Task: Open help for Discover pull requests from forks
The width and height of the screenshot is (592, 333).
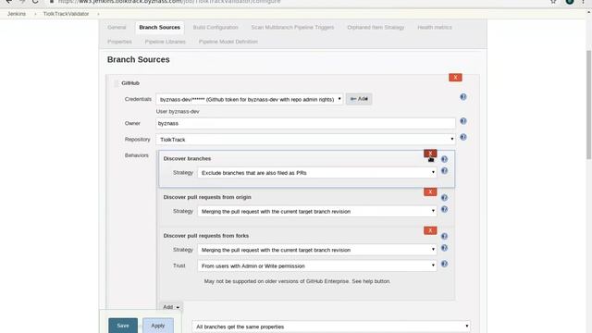Action: tap(444, 236)
